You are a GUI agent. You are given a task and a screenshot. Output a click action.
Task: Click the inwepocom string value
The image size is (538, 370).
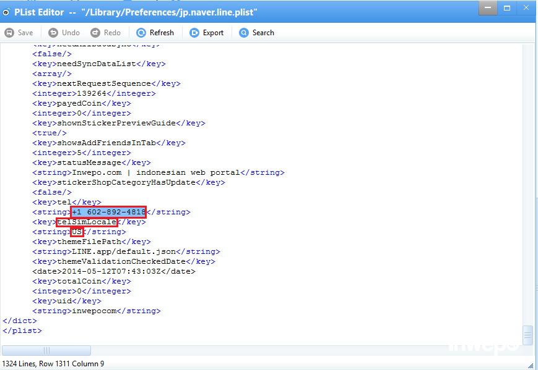point(94,311)
